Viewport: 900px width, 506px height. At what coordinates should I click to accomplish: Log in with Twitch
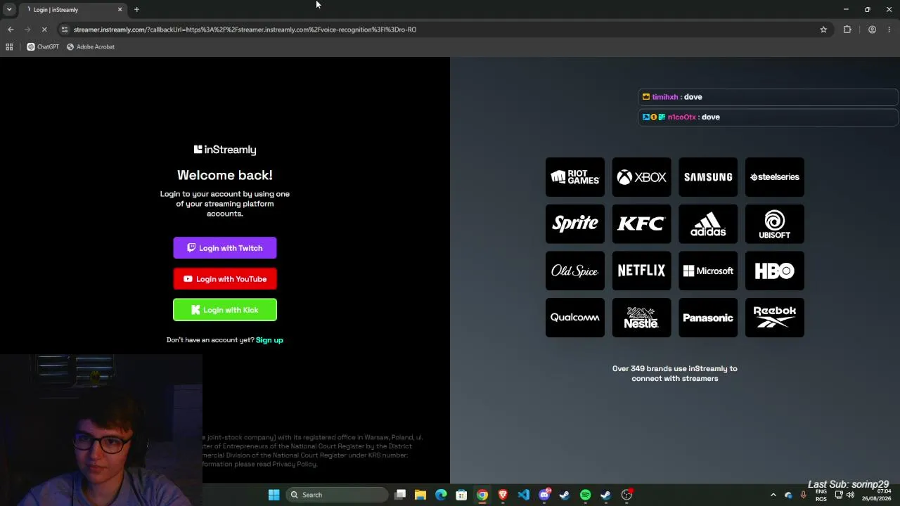pyautogui.click(x=225, y=248)
